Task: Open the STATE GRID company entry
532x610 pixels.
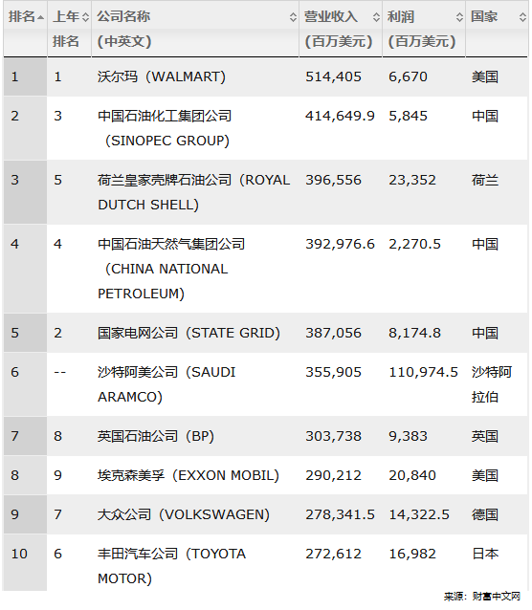Action: (x=188, y=333)
